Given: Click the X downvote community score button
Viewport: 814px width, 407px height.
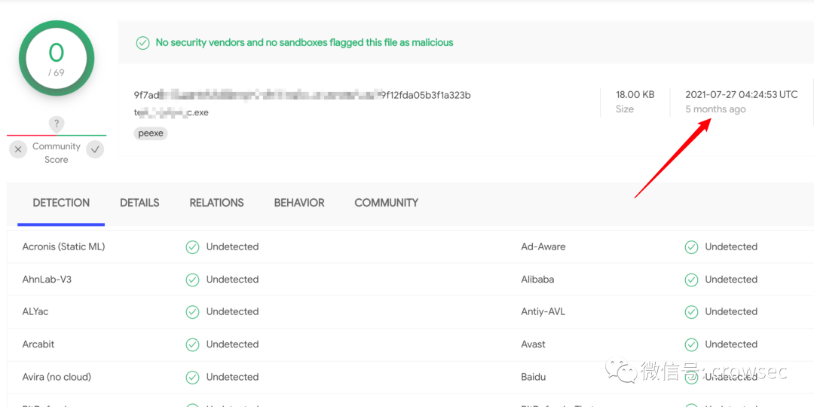Looking at the screenshot, I should coord(18,149).
